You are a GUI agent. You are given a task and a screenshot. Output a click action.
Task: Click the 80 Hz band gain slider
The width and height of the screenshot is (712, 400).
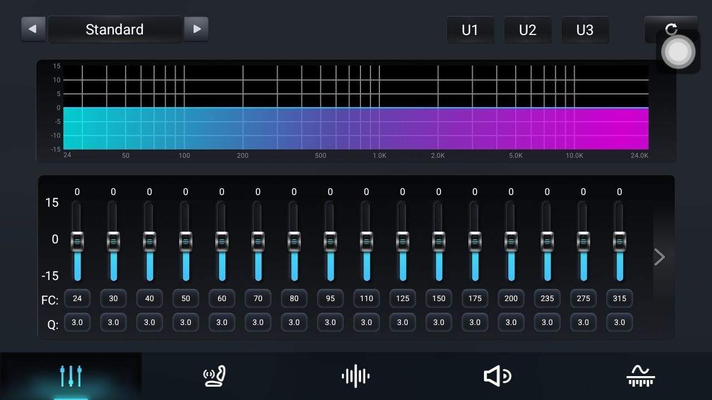click(x=294, y=242)
